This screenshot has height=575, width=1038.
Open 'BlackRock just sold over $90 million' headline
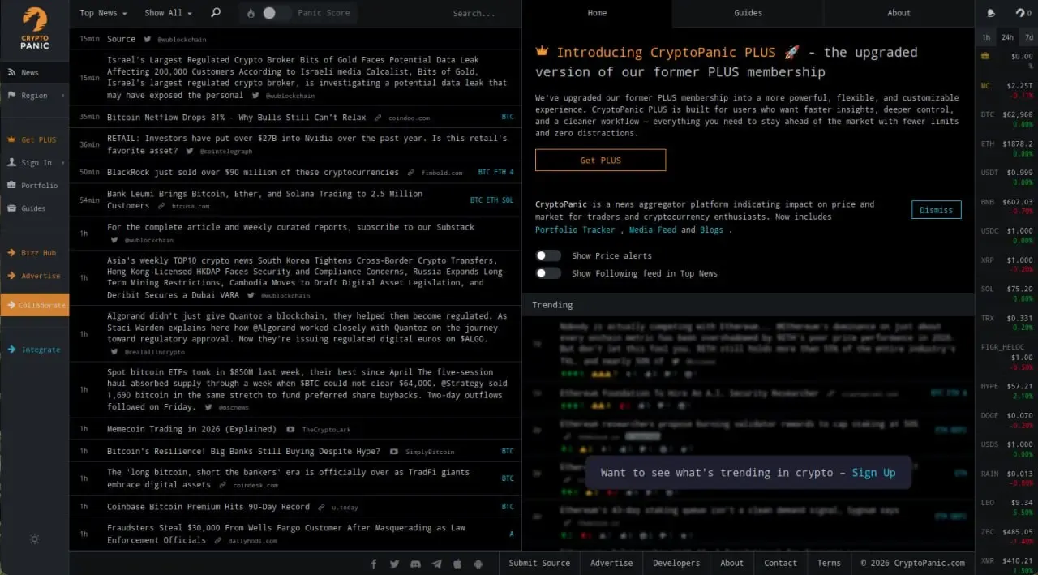[253, 172]
